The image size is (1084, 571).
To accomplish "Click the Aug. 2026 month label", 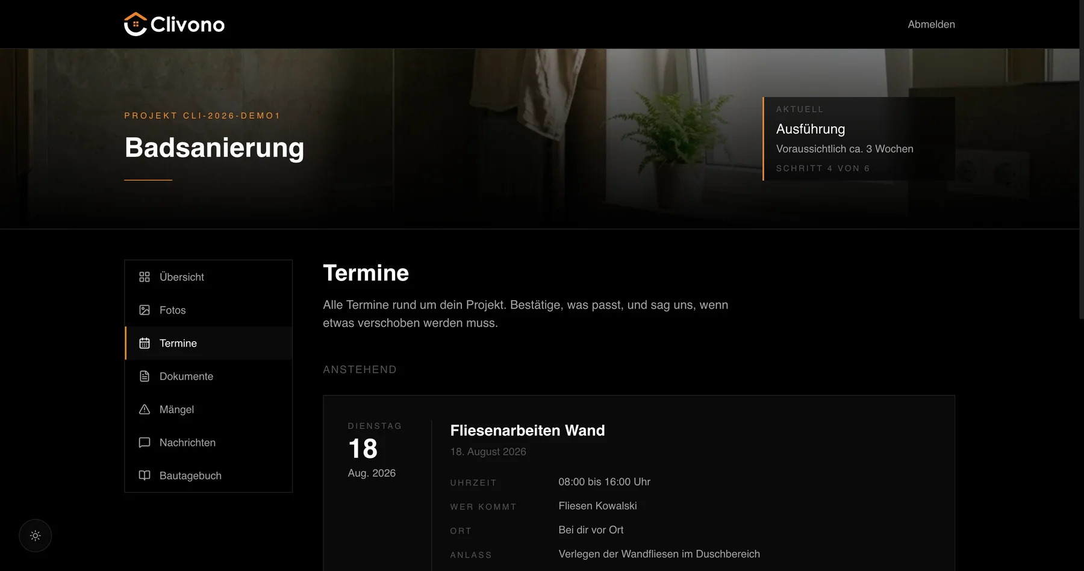I will click(372, 474).
